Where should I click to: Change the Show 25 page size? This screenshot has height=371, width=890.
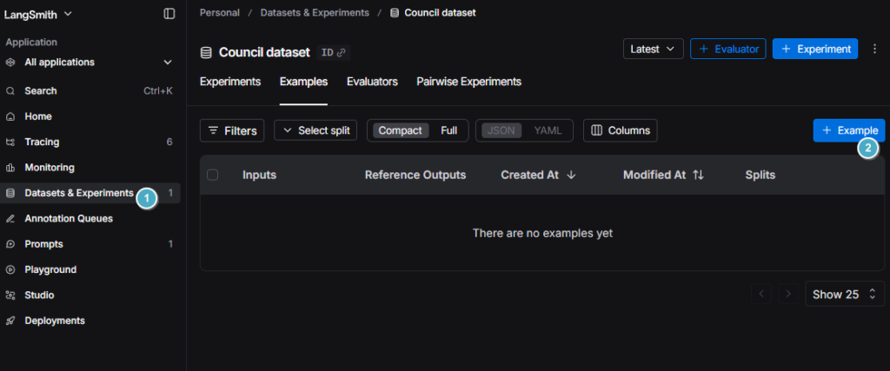pyautogui.click(x=845, y=295)
